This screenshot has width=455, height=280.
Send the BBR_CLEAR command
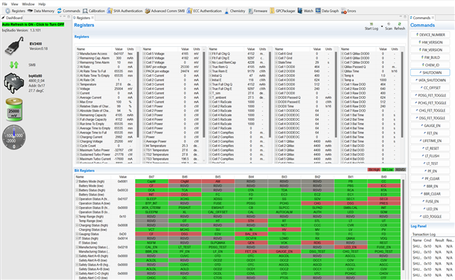(430, 193)
